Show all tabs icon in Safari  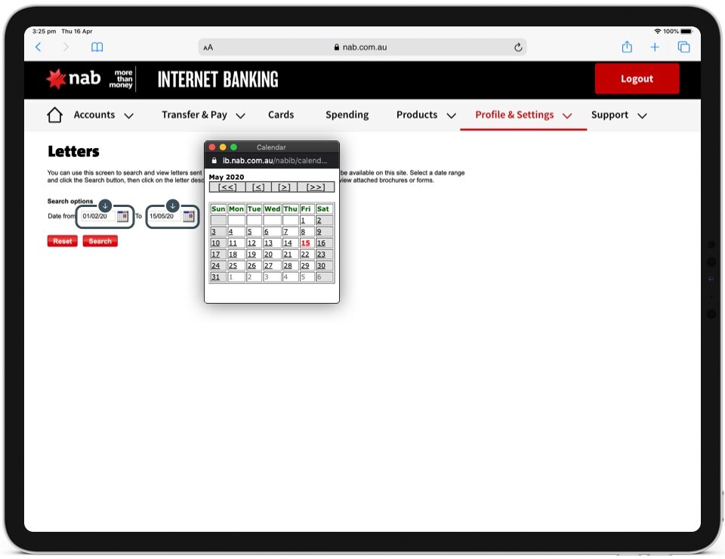pos(683,47)
